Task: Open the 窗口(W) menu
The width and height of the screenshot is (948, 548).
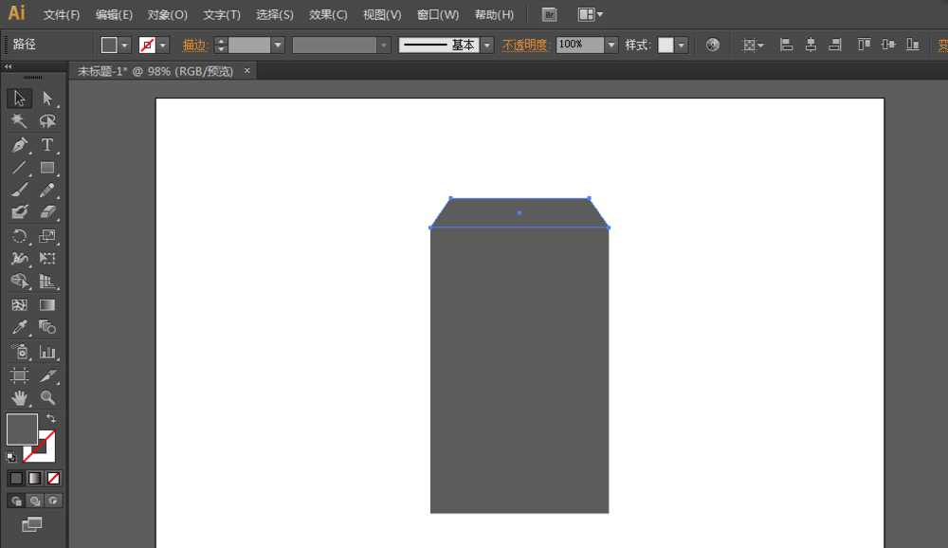Action: (x=437, y=14)
